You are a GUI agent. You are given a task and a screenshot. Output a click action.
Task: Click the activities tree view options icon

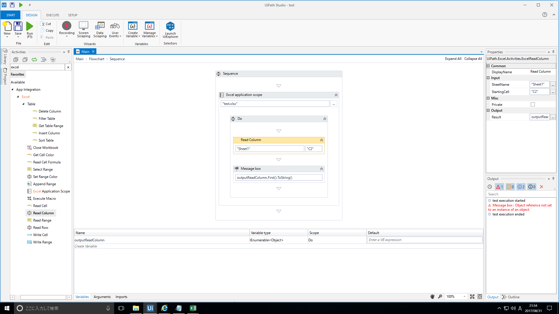[x=44, y=60]
